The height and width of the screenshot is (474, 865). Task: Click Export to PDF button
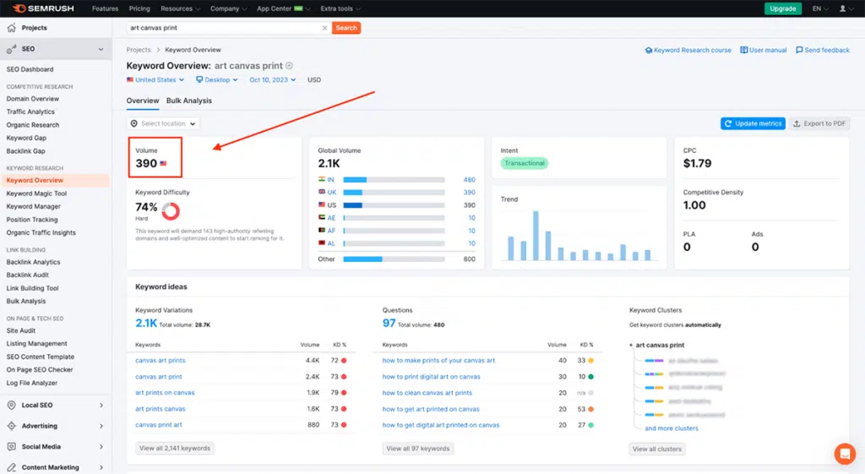click(819, 123)
